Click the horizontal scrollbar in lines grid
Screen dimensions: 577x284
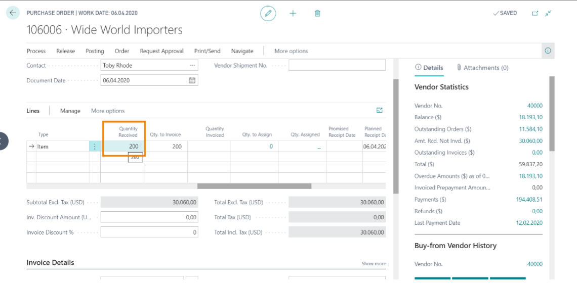click(254, 186)
